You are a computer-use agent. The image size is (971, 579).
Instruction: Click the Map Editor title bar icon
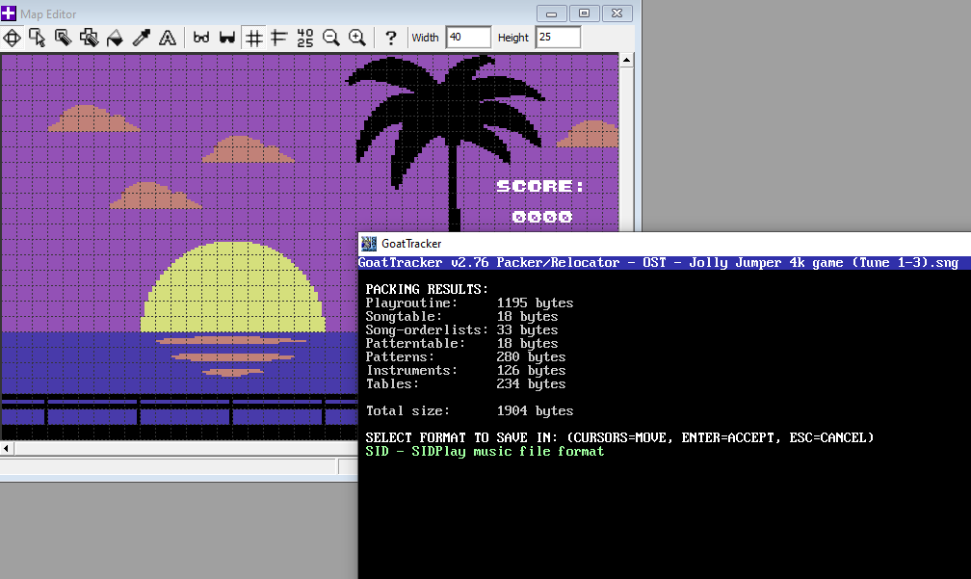[9, 13]
